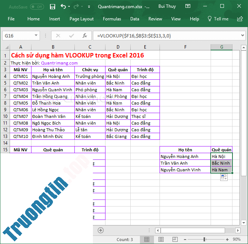Open the Redo history dropdown arrow
Screen dimensions: 248x244
(82, 7)
